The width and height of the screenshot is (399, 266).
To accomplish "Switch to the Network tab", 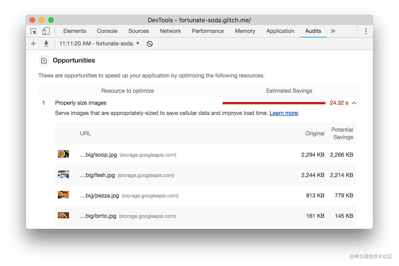I will (170, 31).
